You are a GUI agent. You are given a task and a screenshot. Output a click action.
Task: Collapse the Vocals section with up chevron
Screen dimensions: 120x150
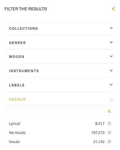click(112, 100)
